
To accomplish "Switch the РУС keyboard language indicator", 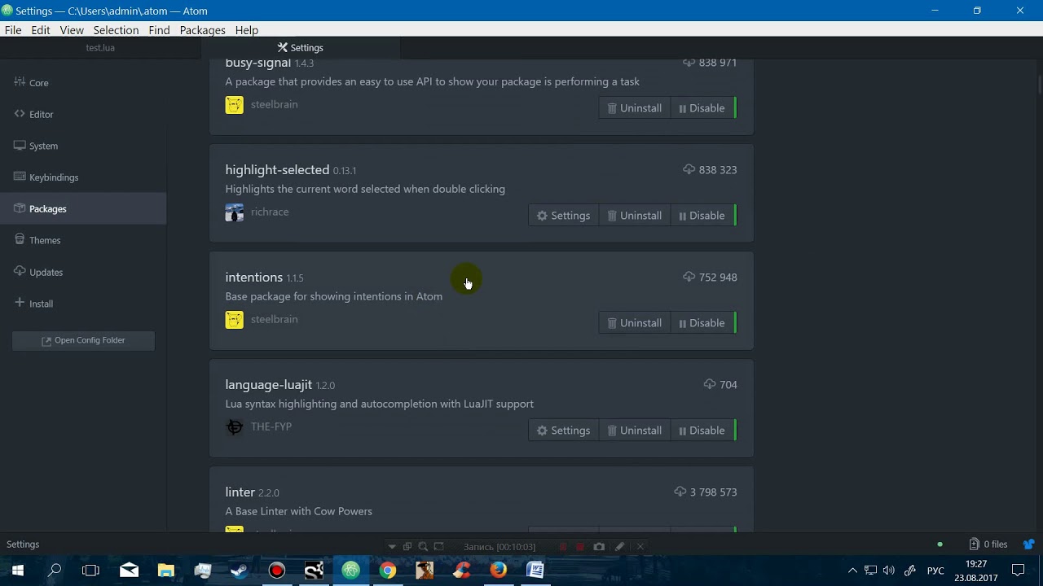I will (x=935, y=571).
